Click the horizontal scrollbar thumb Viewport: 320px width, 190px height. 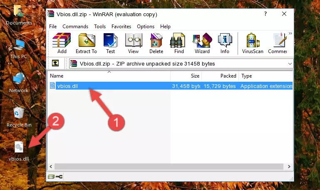[169, 166]
